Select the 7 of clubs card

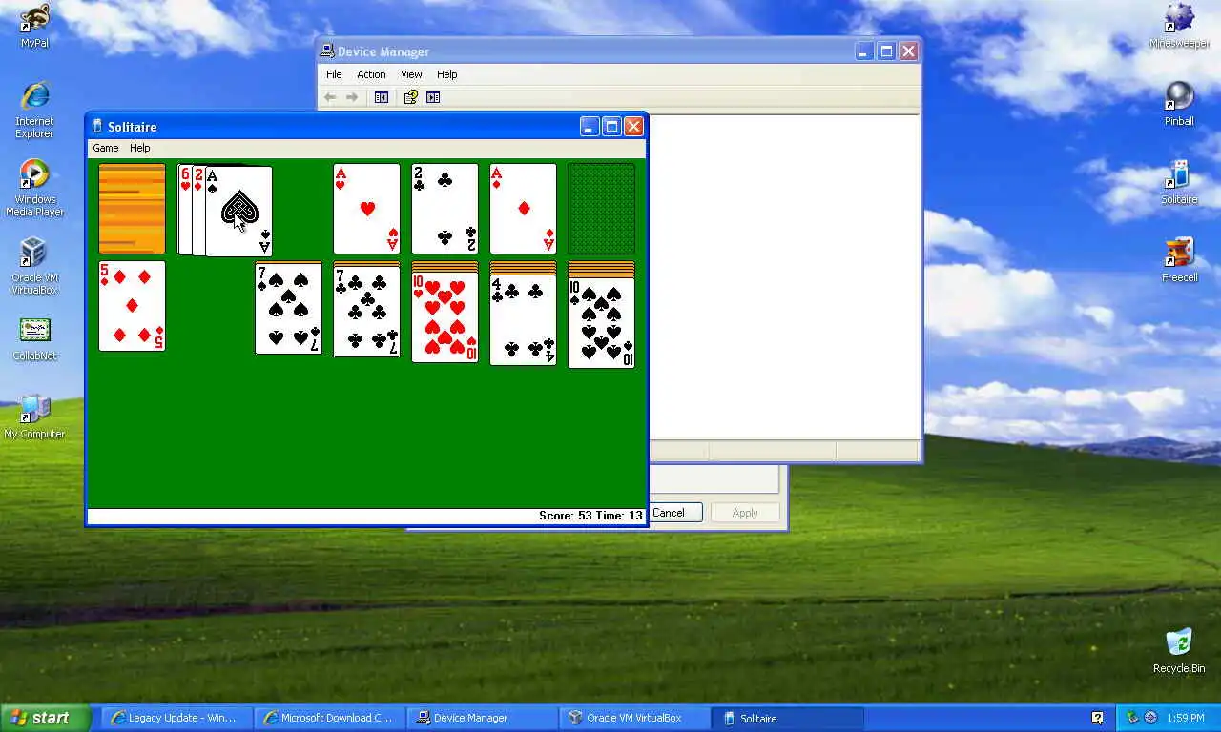[x=366, y=312]
